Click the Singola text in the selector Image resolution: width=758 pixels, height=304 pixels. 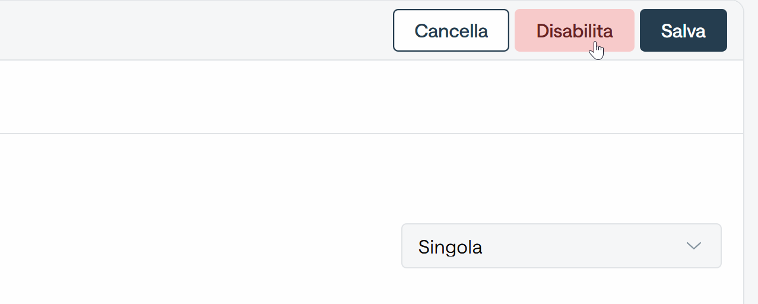(x=450, y=247)
